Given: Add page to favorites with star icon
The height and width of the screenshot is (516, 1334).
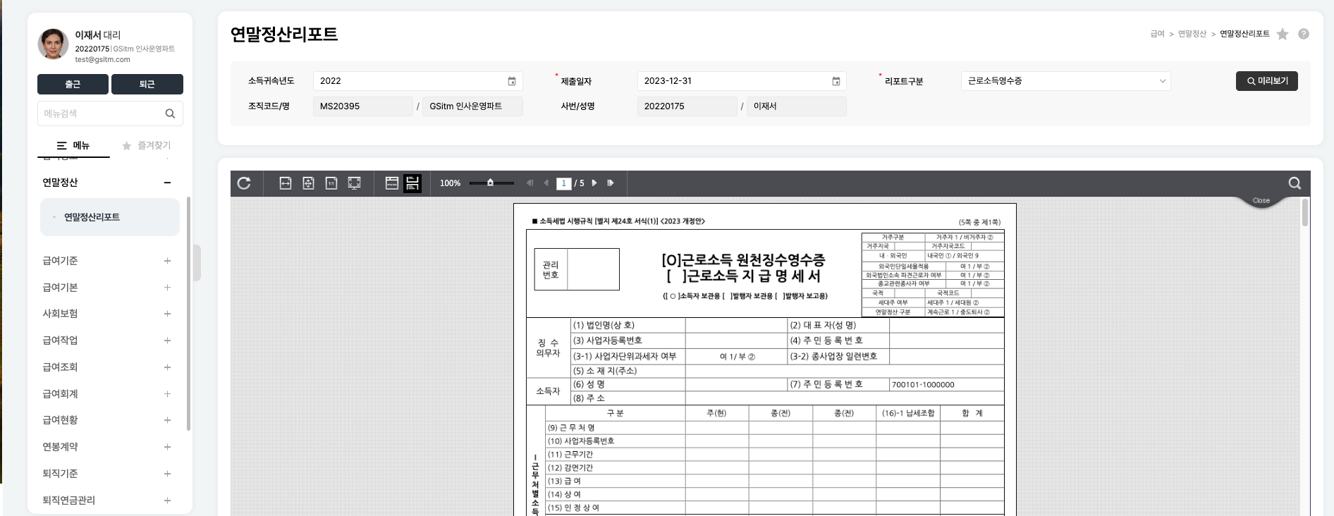Looking at the screenshot, I should 1283,34.
